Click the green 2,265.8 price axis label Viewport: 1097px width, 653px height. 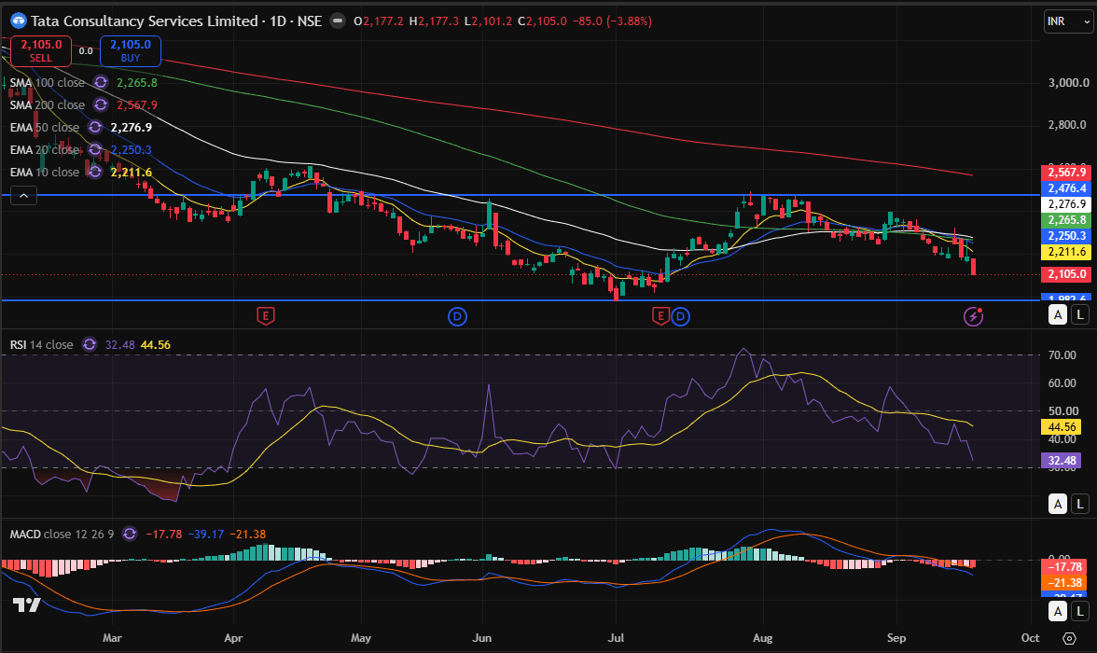click(1066, 220)
